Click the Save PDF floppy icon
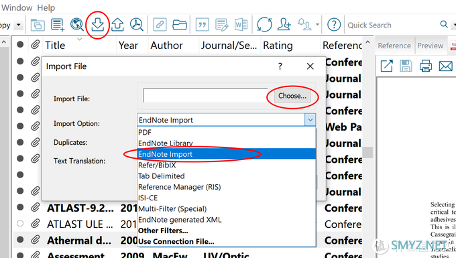456x258 pixels. click(x=406, y=66)
